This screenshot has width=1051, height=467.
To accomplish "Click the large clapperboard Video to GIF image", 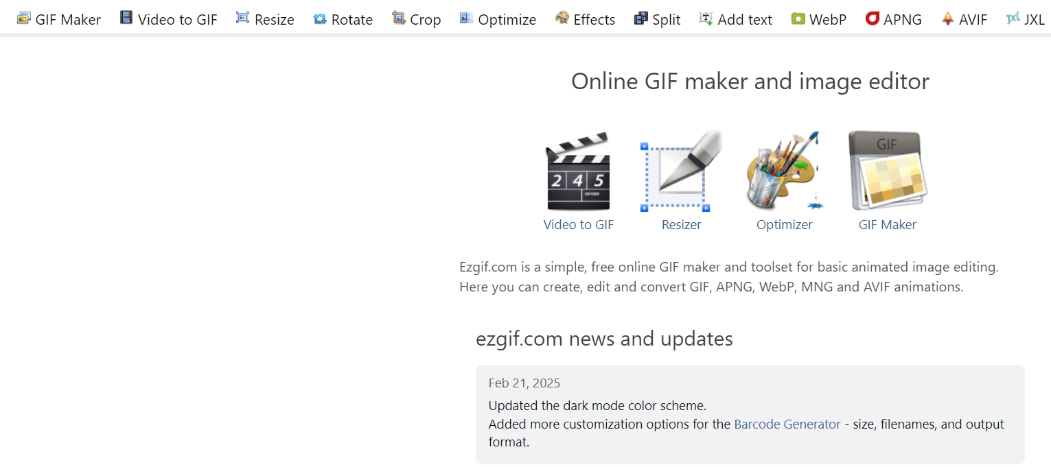I will (x=578, y=171).
